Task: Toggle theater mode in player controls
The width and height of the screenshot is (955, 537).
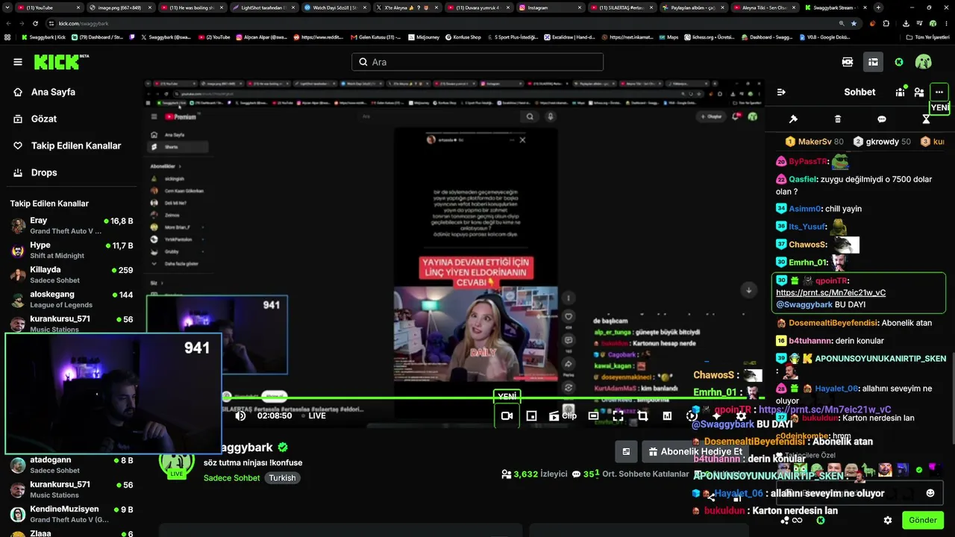Action: point(593,415)
